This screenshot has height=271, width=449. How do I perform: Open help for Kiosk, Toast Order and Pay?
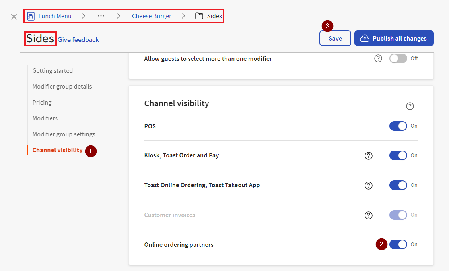pos(369,156)
